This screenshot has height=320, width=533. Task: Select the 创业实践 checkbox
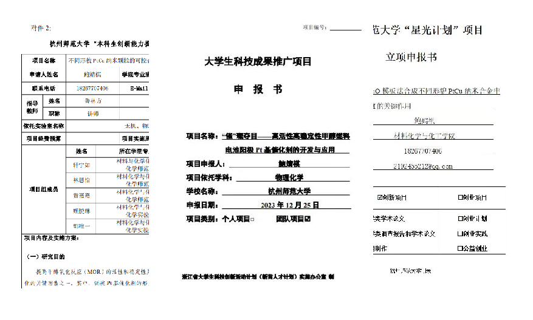[x=459, y=234]
